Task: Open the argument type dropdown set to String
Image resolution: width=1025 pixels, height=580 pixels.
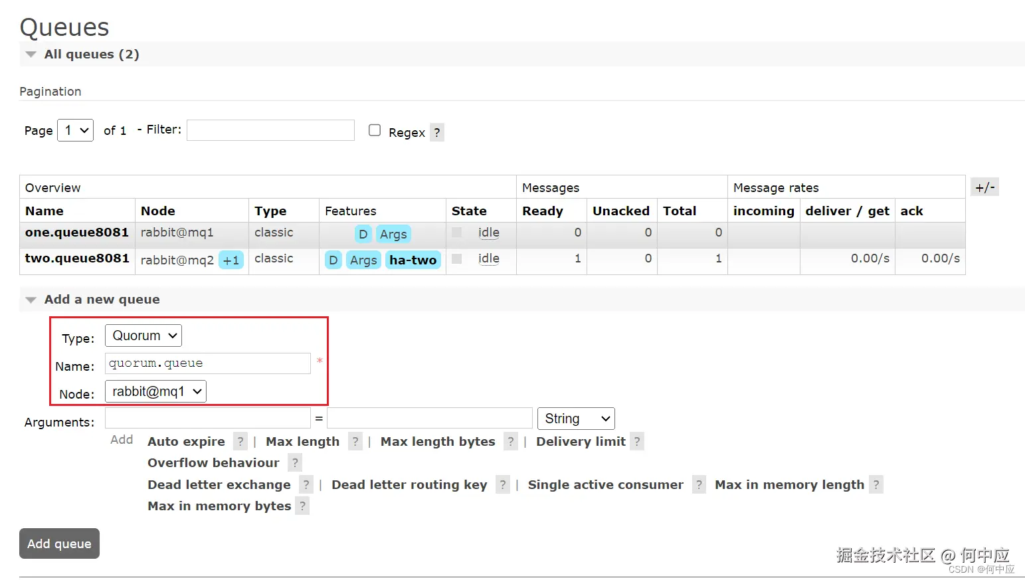Action: click(576, 419)
